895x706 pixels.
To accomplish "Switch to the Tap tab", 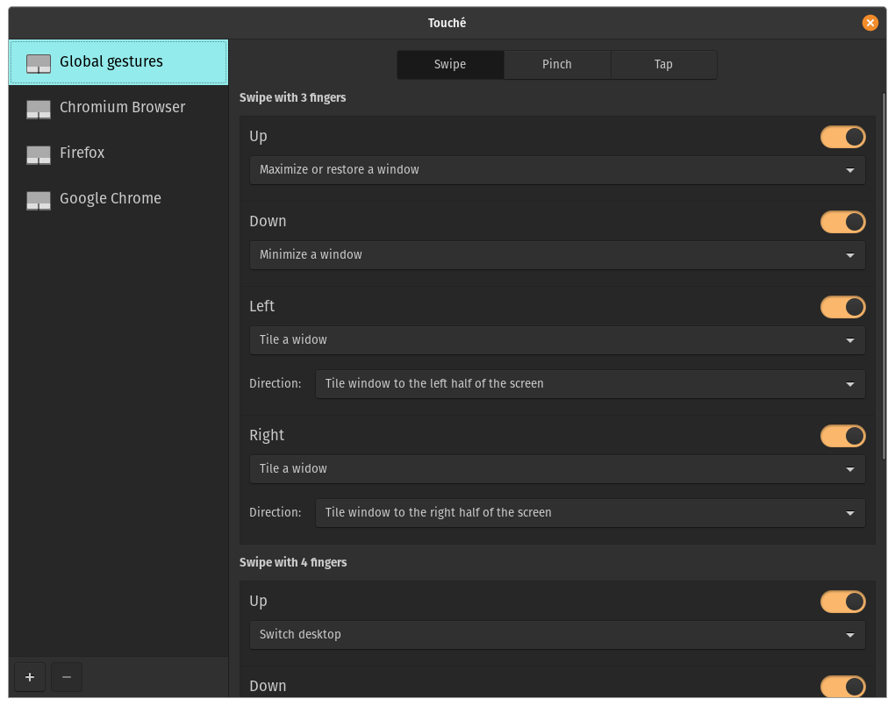I will [x=663, y=65].
